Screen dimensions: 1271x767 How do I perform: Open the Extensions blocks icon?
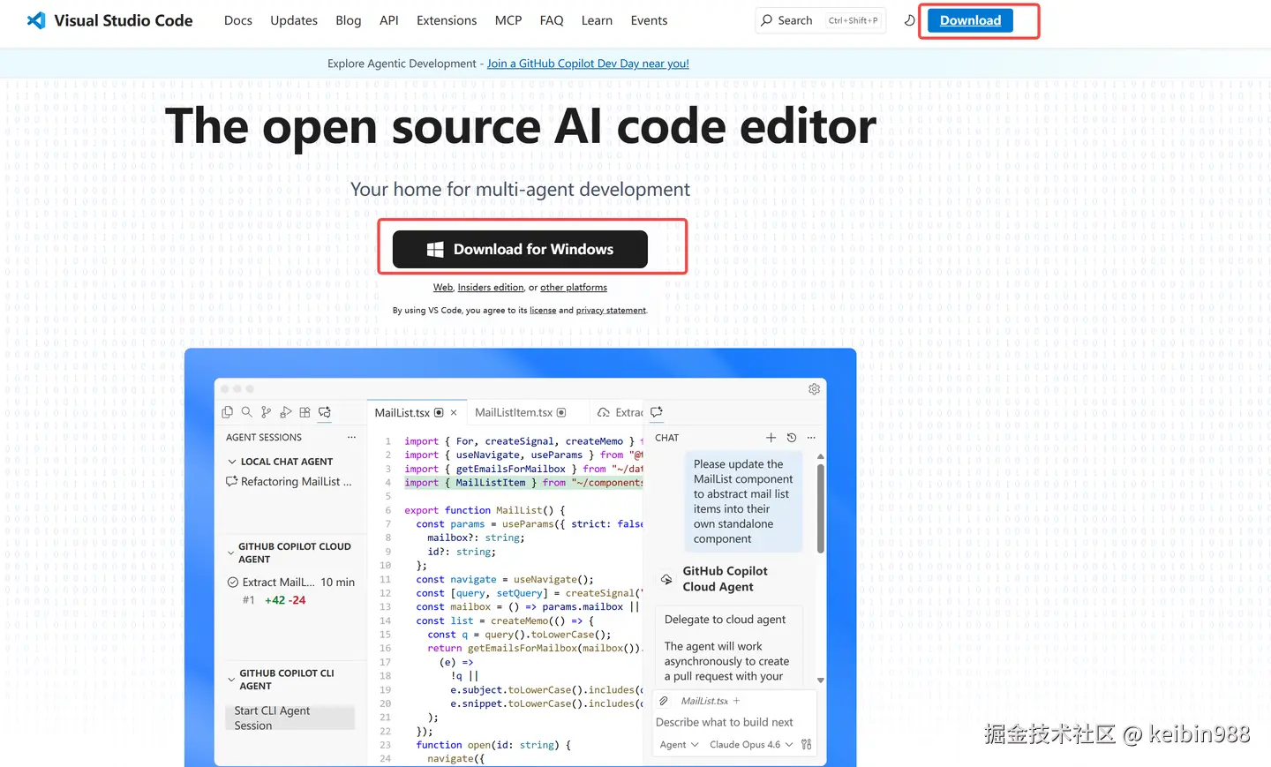(305, 412)
